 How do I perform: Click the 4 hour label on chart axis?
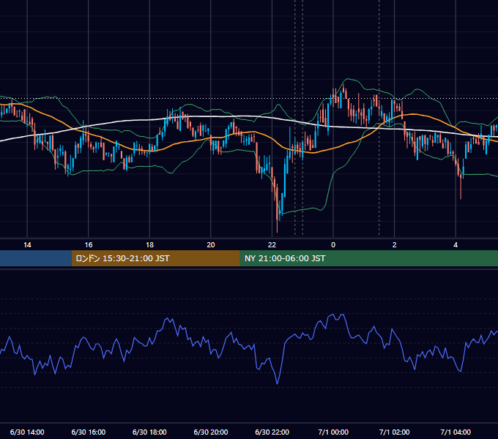[456, 245]
